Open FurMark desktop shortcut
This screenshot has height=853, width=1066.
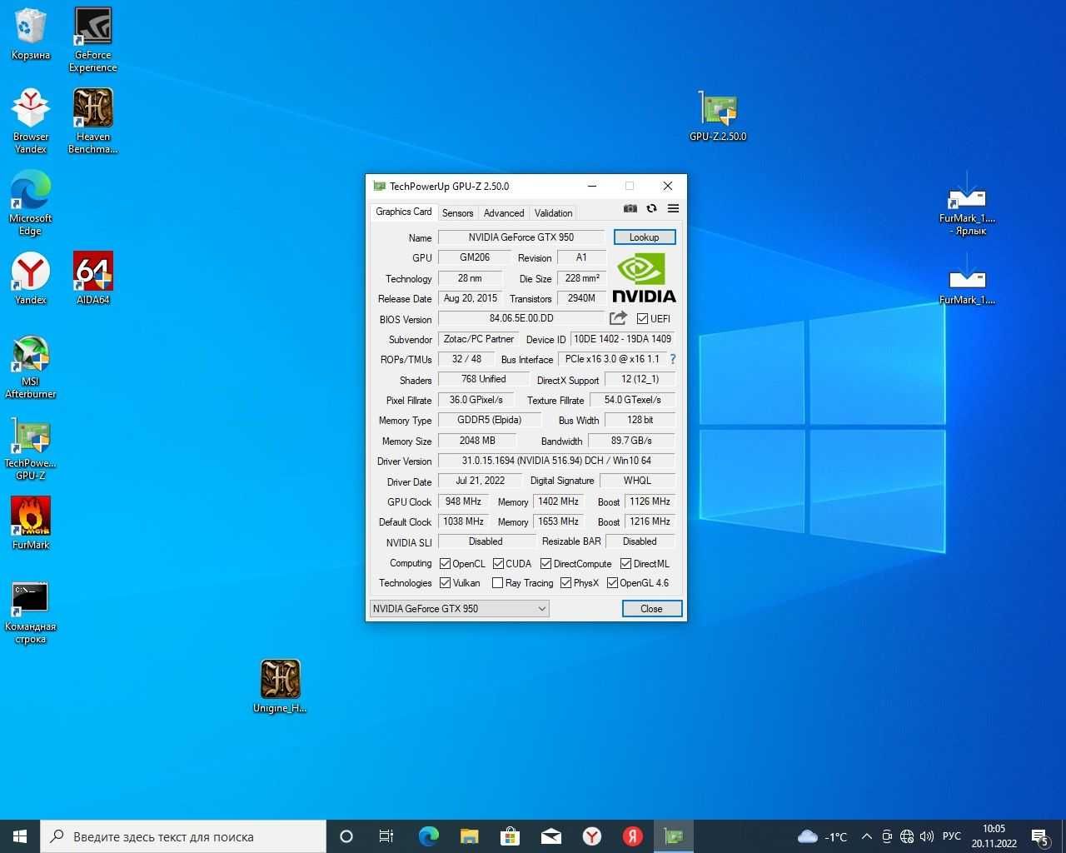(x=31, y=523)
